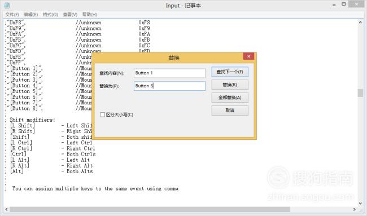Click the 查找下一个(F) button
The image size is (367, 216).
click(230, 72)
